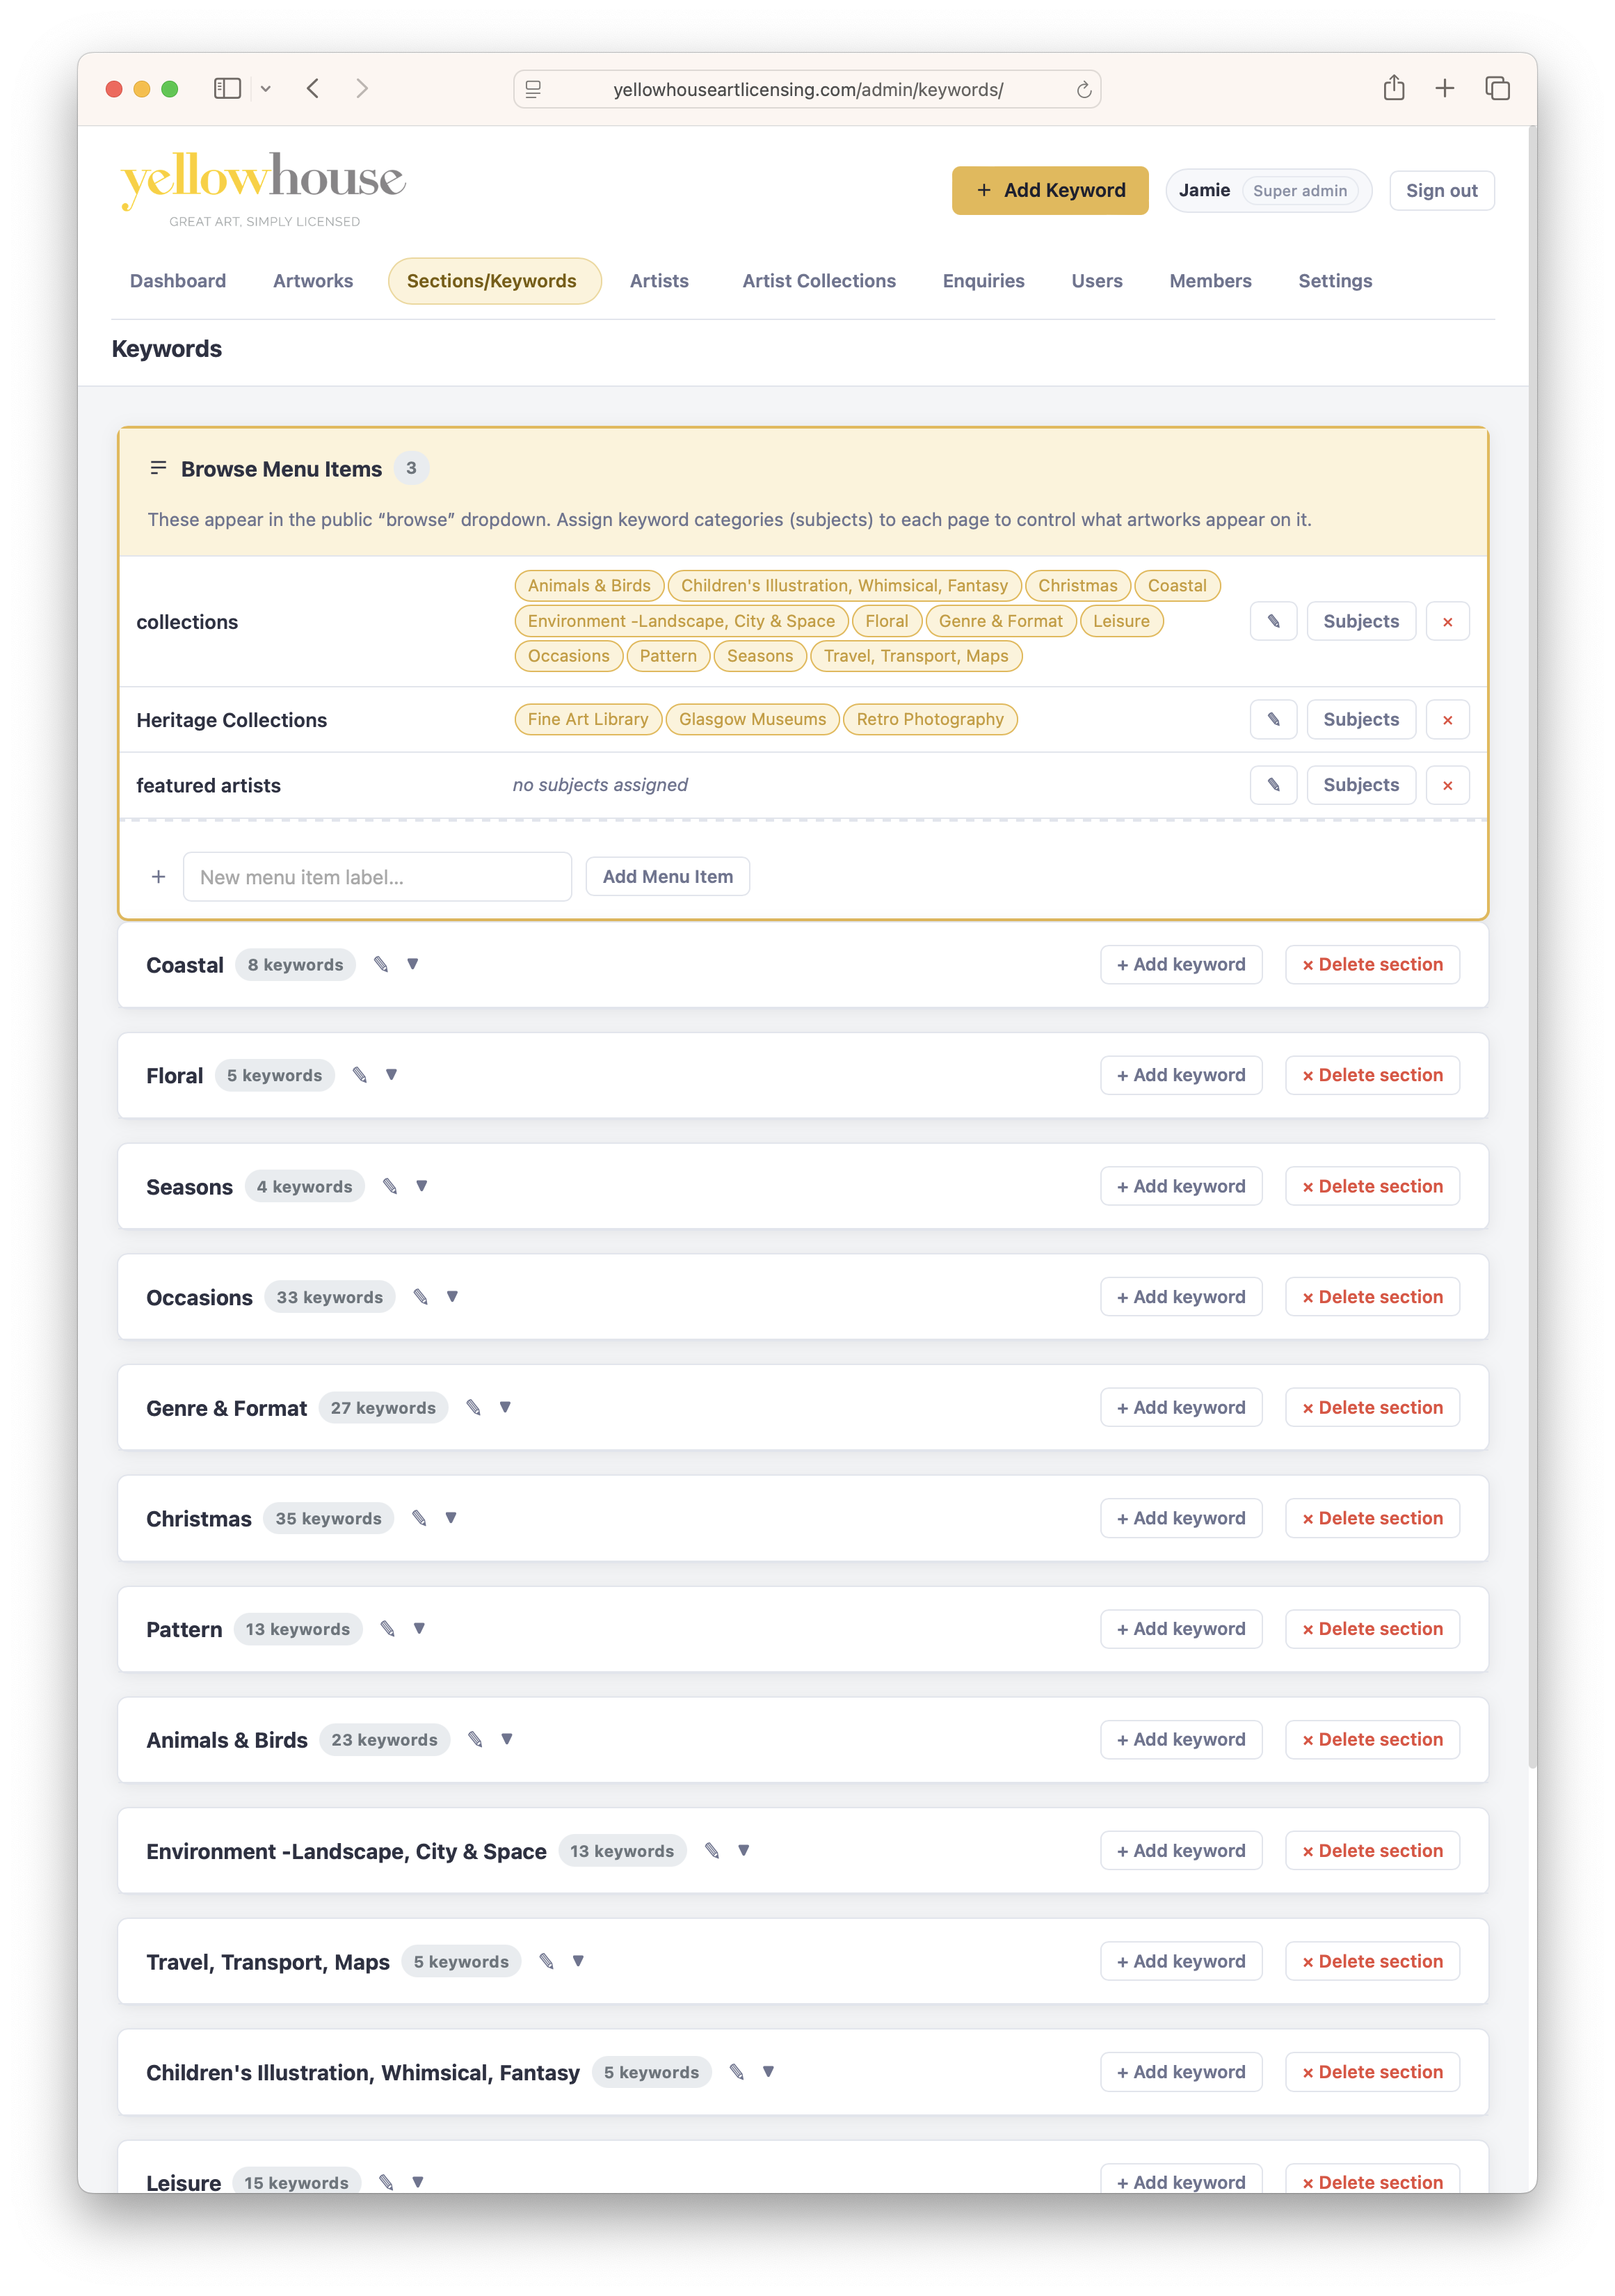Edit the featured artists menu item
This screenshot has height=2296, width=1615.
coord(1272,785)
